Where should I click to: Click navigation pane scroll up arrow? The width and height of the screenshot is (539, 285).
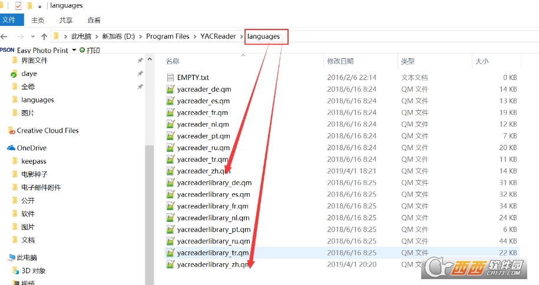pyautogui.click(x=150, y=59)
